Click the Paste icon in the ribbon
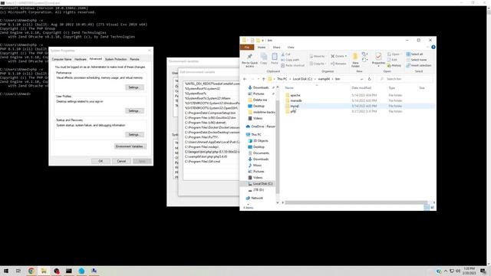The height and width of the screenshot is (276, 491). [275, 58]
